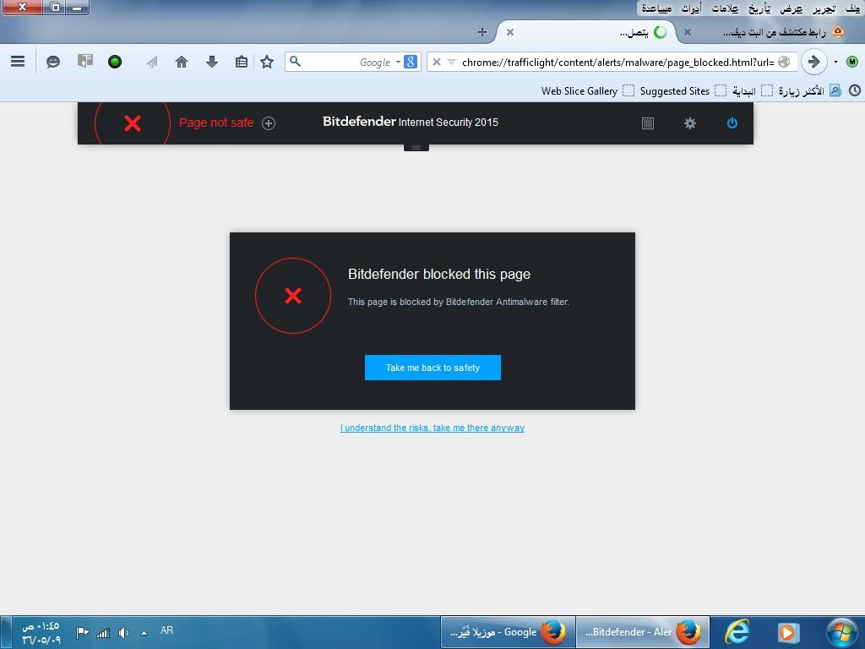The height and width of the screenshot is (649, 865).
Task: Click the Bitdefender blocked this page heading
Action: (x=439, y=275)
